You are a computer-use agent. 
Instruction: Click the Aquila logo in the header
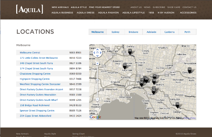point(29,9)
